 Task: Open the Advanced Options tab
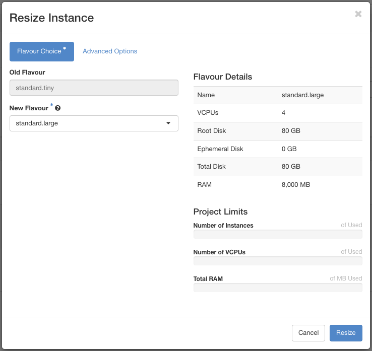(x=110, y=51)
